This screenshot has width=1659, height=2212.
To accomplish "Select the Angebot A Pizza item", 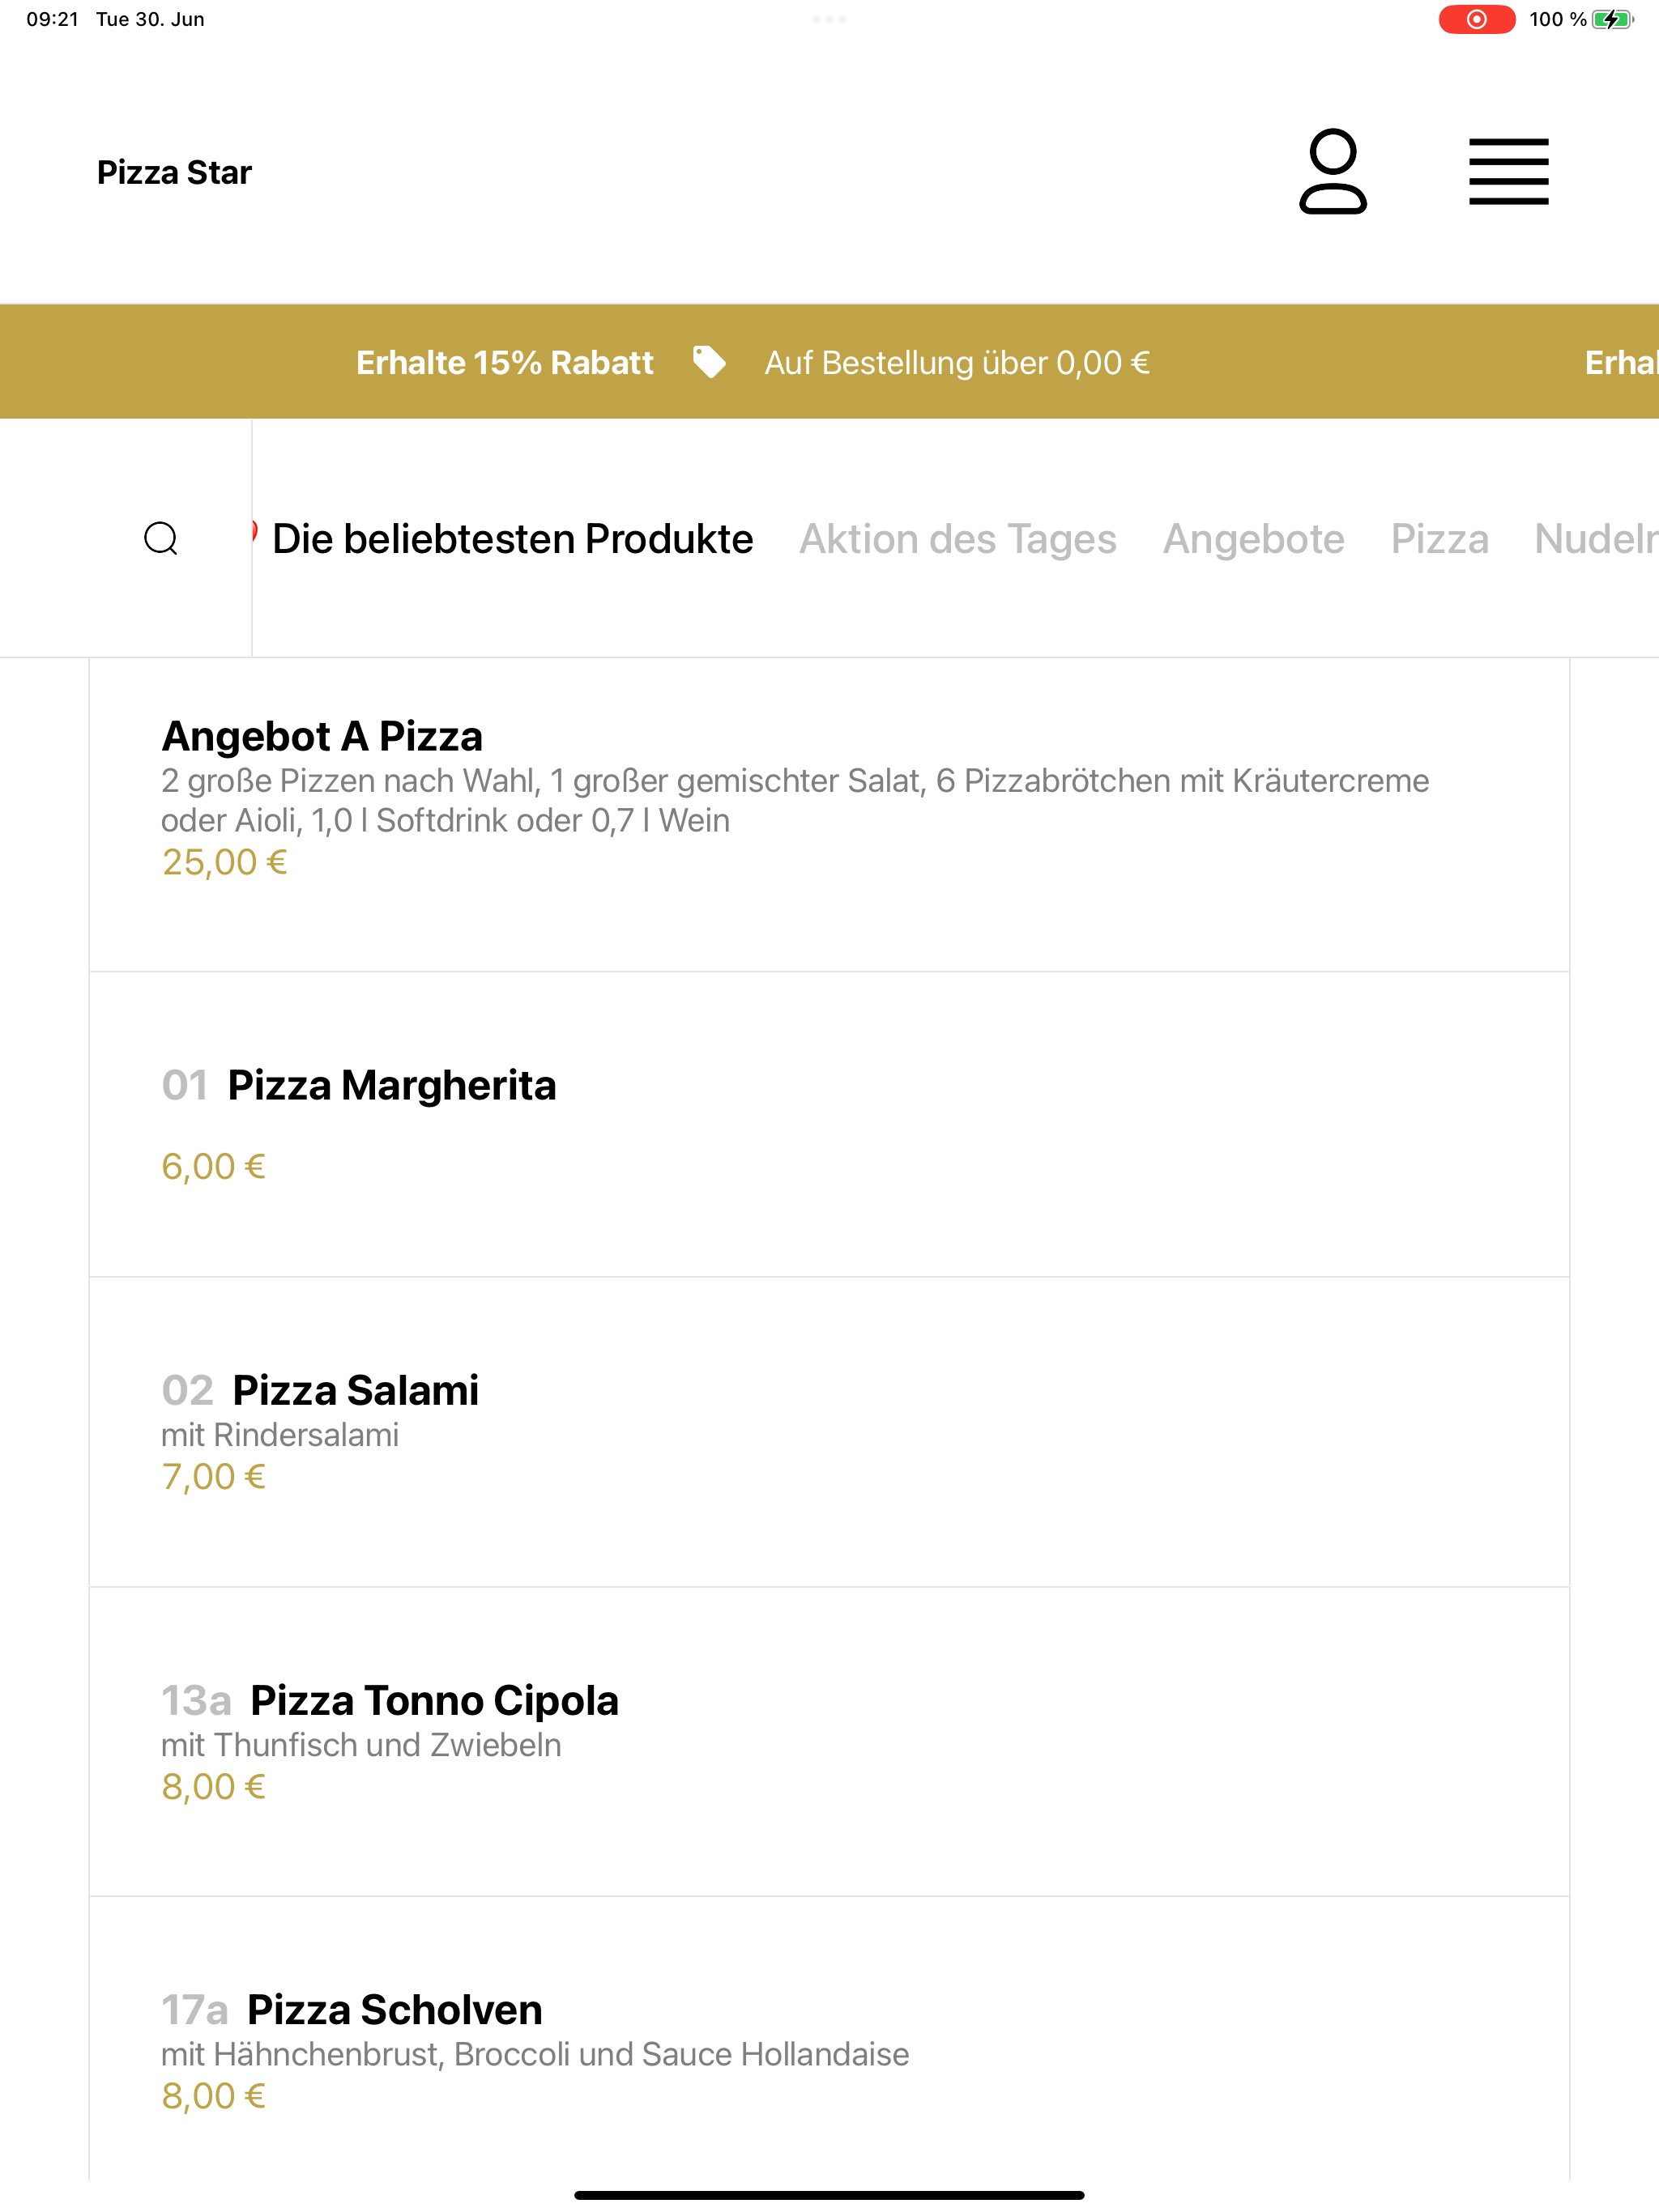I will pos(829,814).
